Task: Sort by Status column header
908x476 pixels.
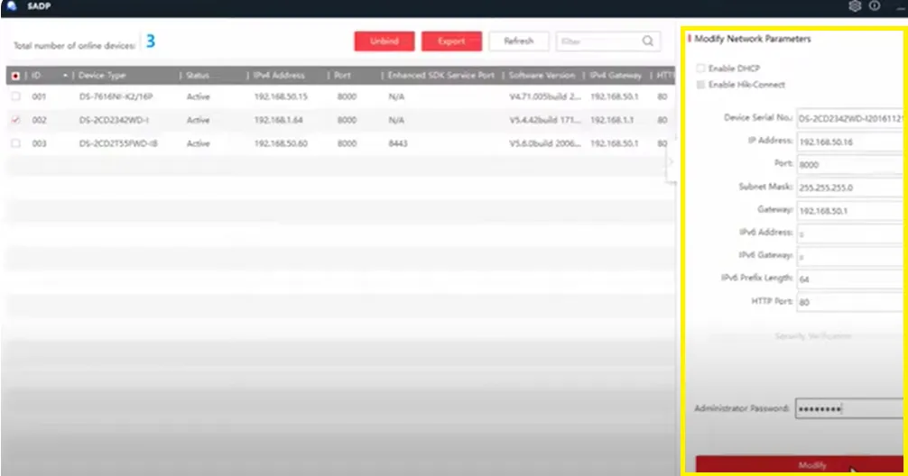Action: tap(198, 75)
